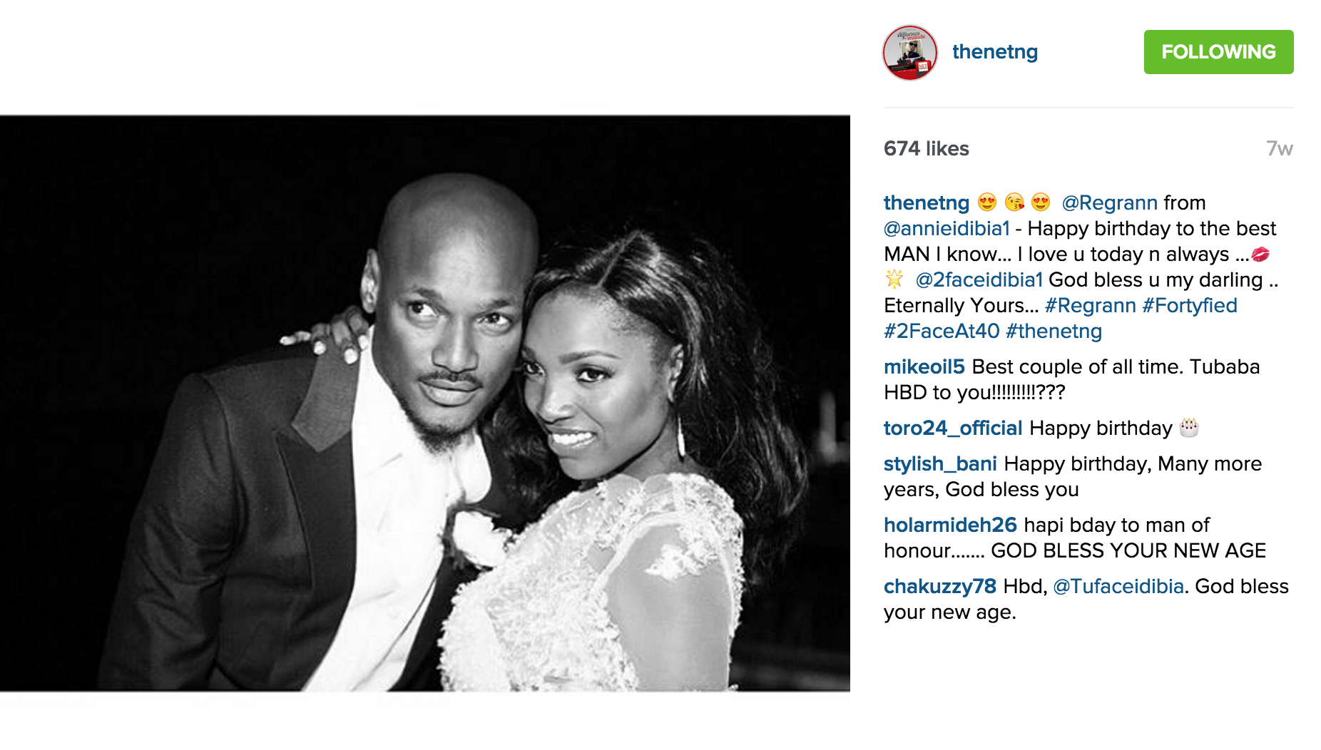
Task: Visit the @Regrann mention in caption
Action: pos(1109,202)
